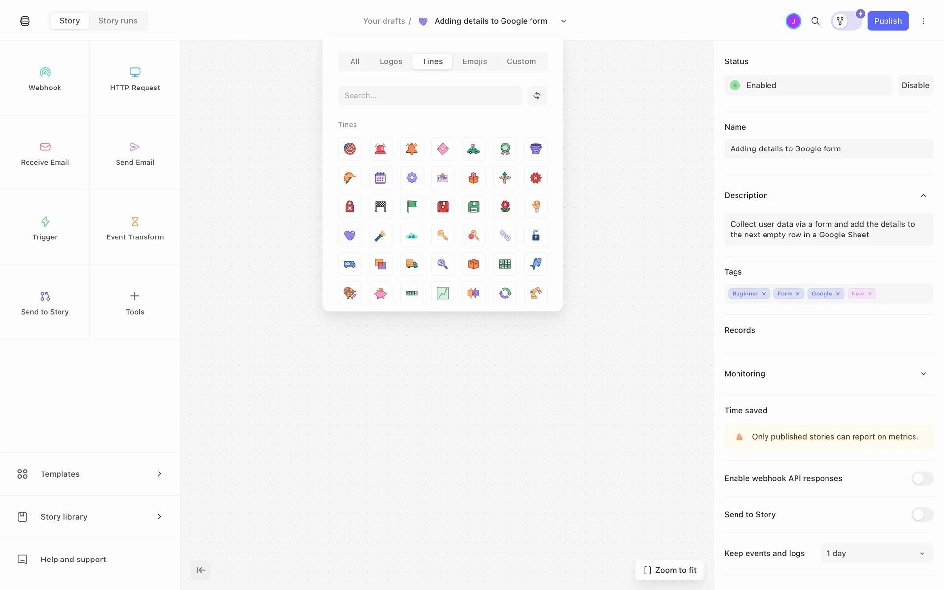Pick the green flag icon

(x=412, y=206)
